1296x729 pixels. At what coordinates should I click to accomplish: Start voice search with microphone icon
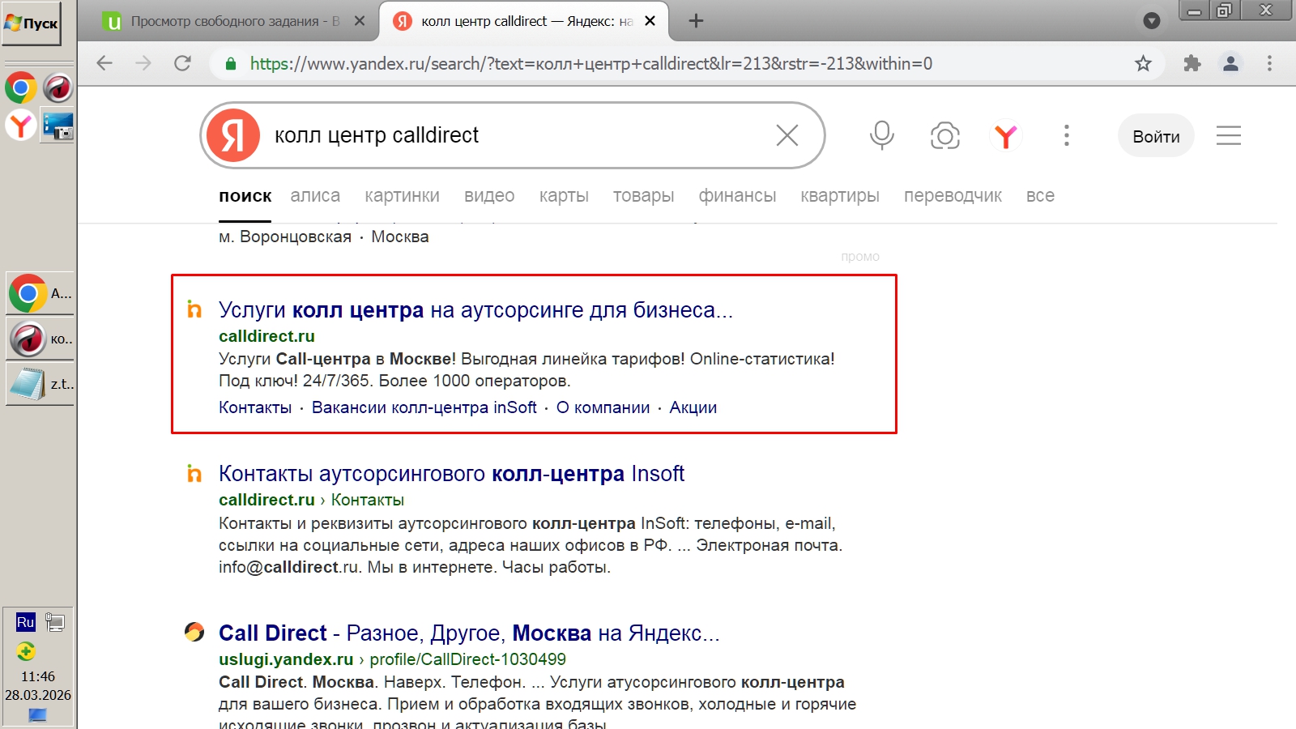(x=882, y=135)
